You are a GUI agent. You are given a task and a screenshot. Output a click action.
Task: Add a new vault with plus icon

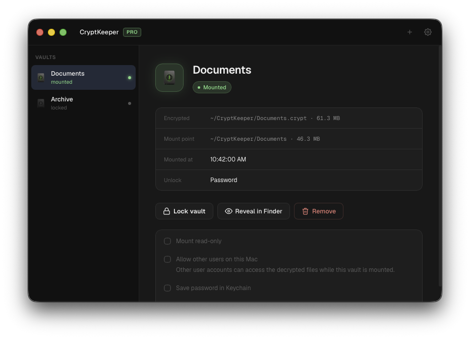coord(409,32)
